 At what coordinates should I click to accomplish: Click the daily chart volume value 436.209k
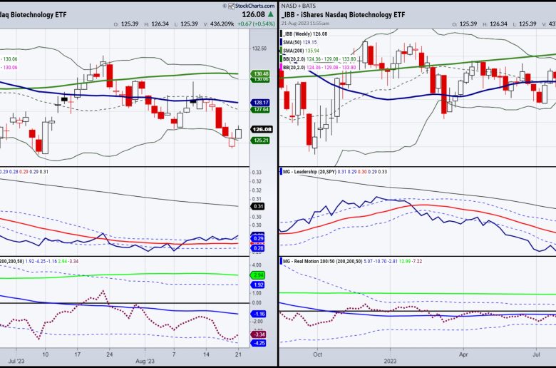(x=222, y=24)
